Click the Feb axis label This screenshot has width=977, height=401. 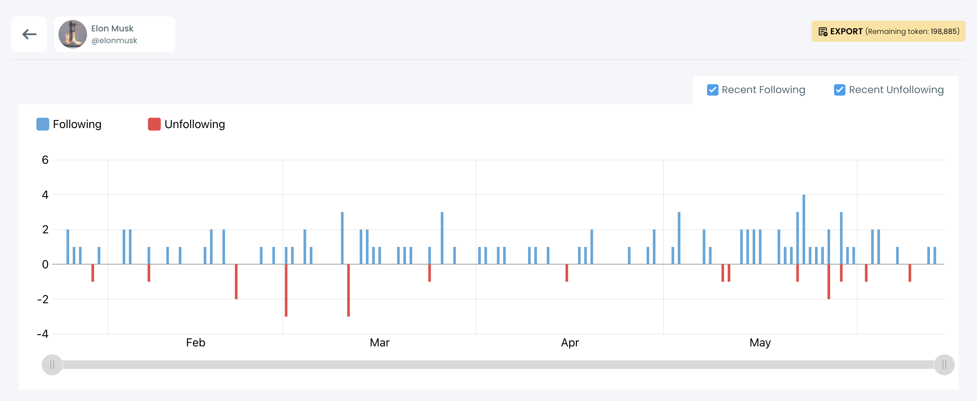click(x=195, y=342)
